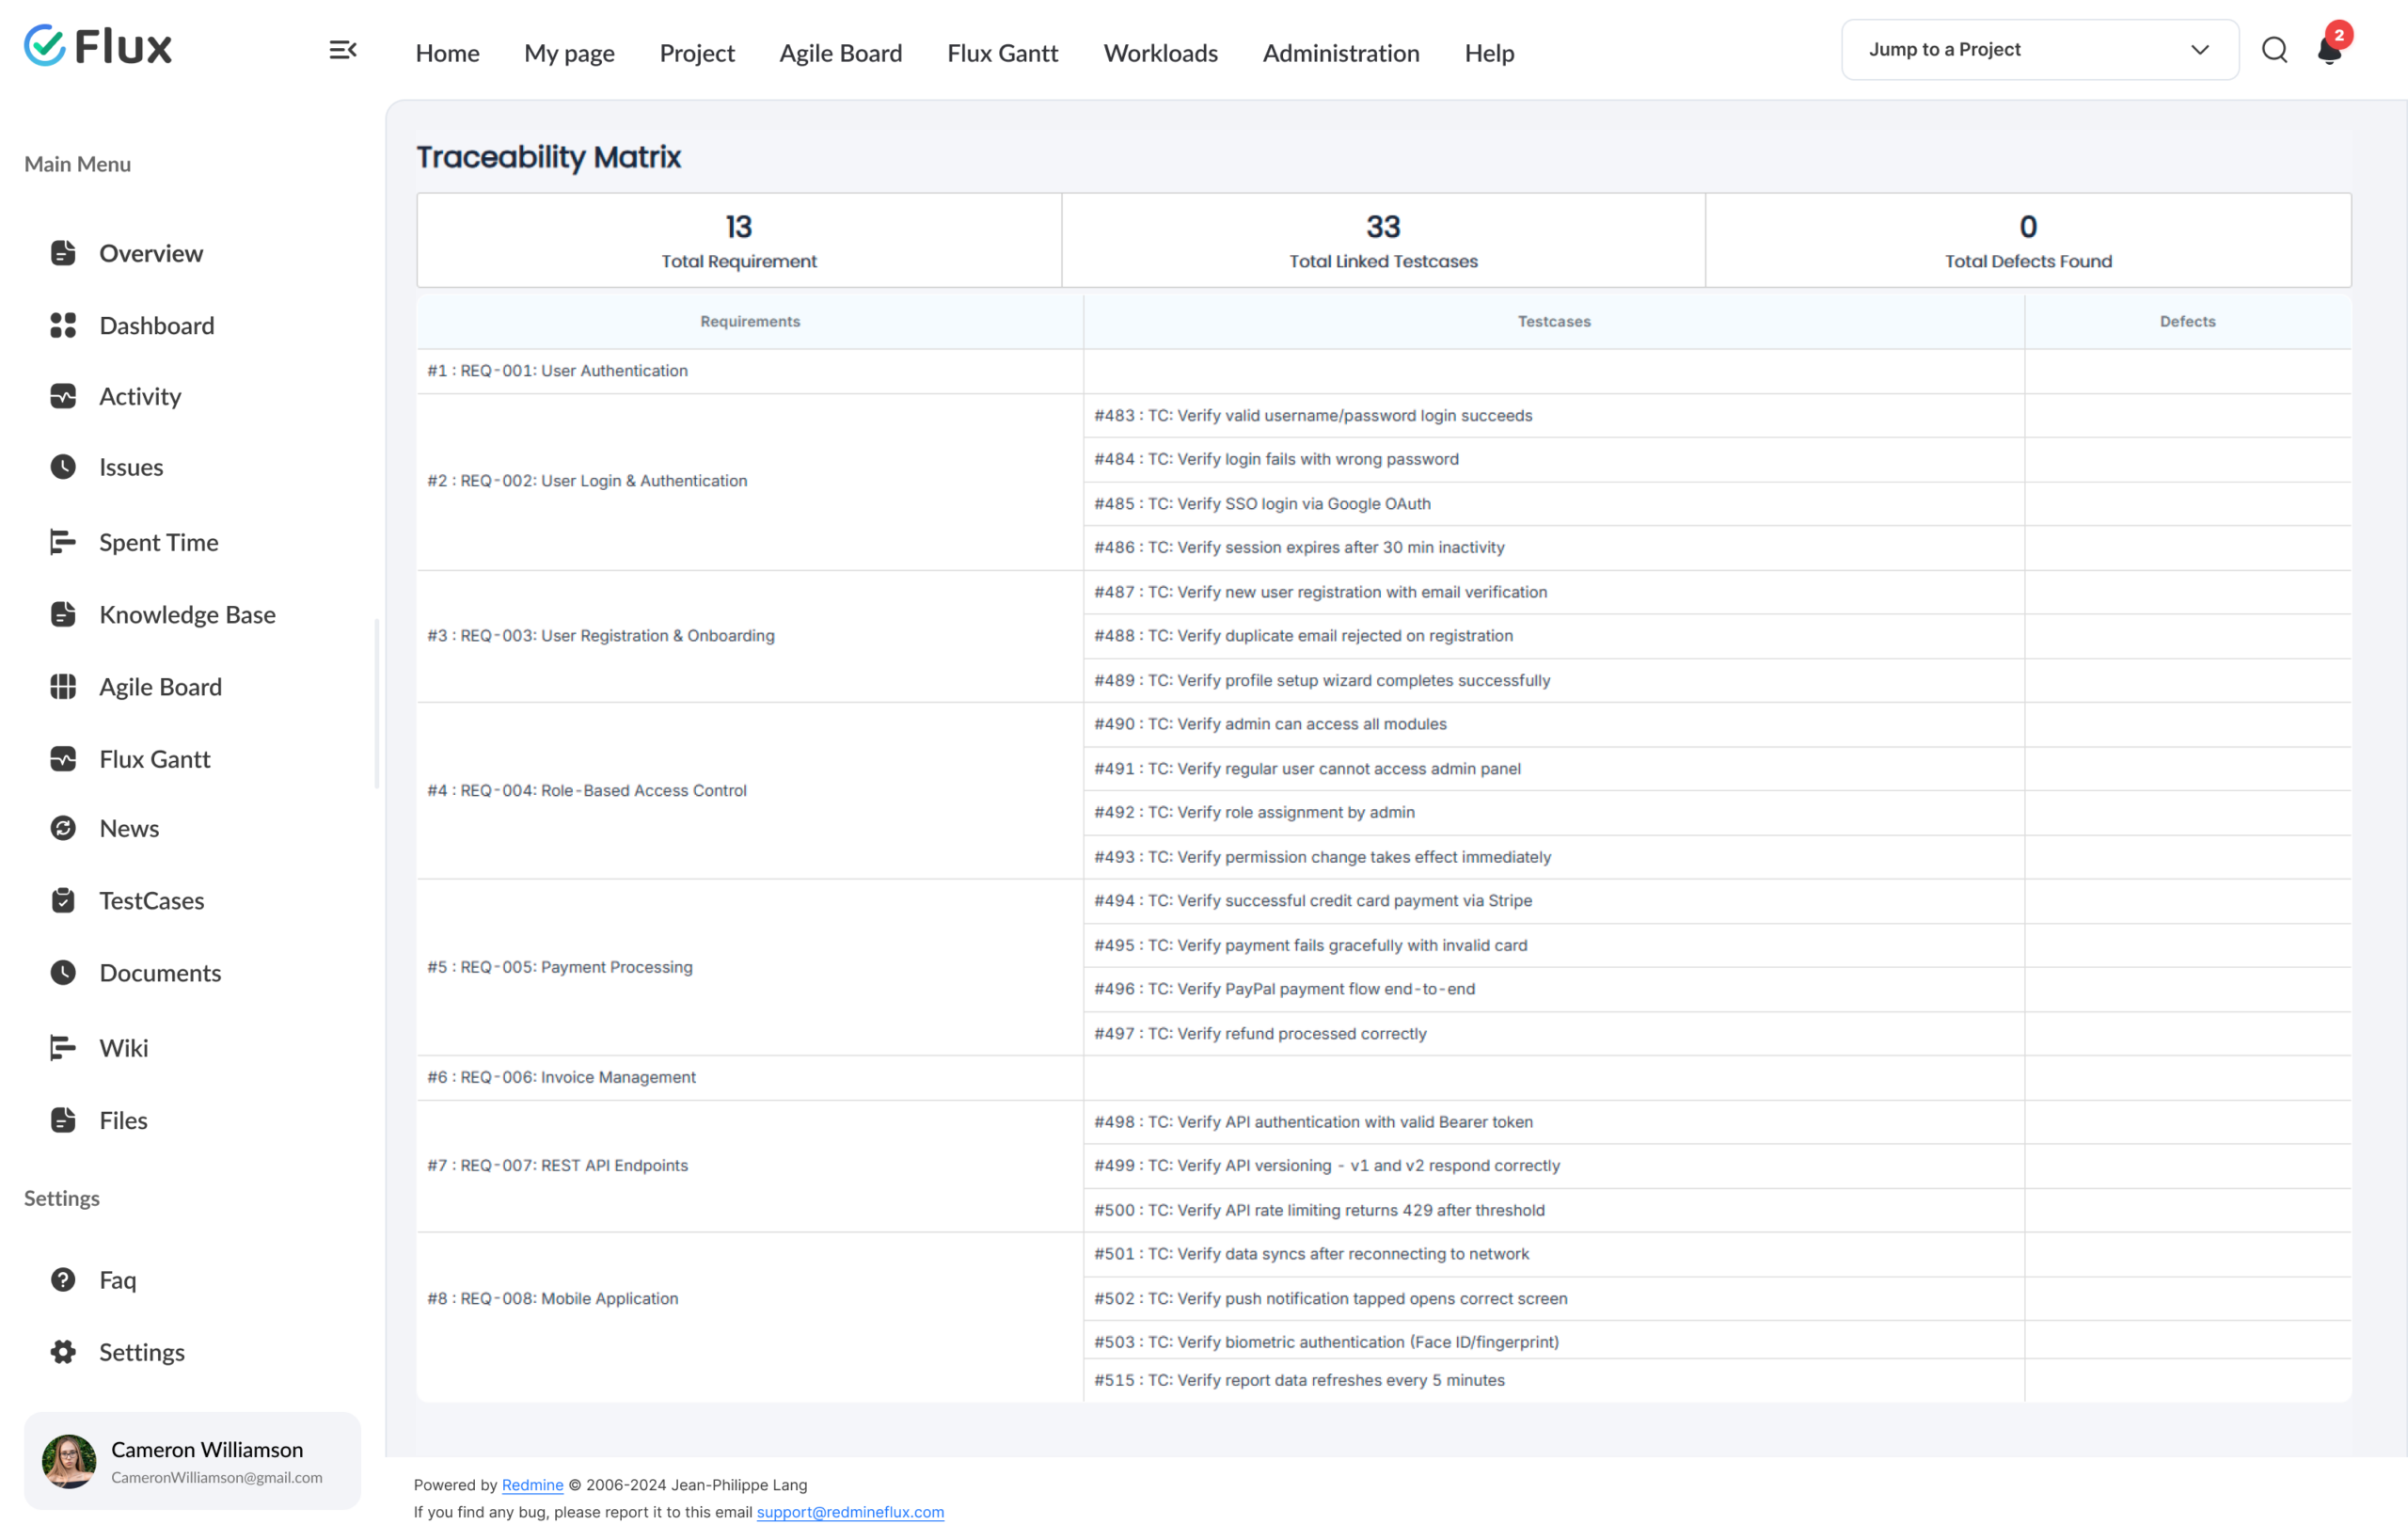Select Project in the top navigation

(x=697, y=52)
